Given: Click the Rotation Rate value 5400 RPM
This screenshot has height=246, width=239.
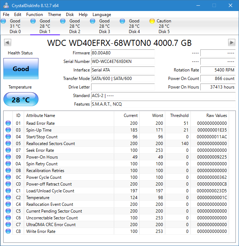Looking at the screenshot, I should click(x=218, y=70).
